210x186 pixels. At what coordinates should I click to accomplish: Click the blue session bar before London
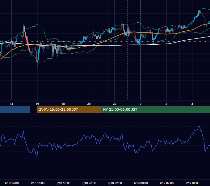[15, 109]
